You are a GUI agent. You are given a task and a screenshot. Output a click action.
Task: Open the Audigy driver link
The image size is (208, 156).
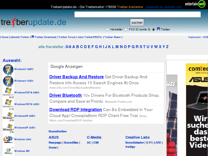click(130, 147)
